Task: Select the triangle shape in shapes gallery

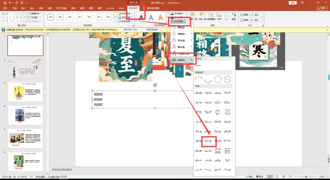Action: [7, 17]
